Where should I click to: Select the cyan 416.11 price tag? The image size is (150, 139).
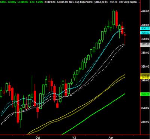click(145, 28)
